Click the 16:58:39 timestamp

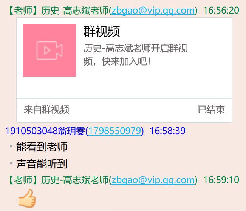(167, 131)
